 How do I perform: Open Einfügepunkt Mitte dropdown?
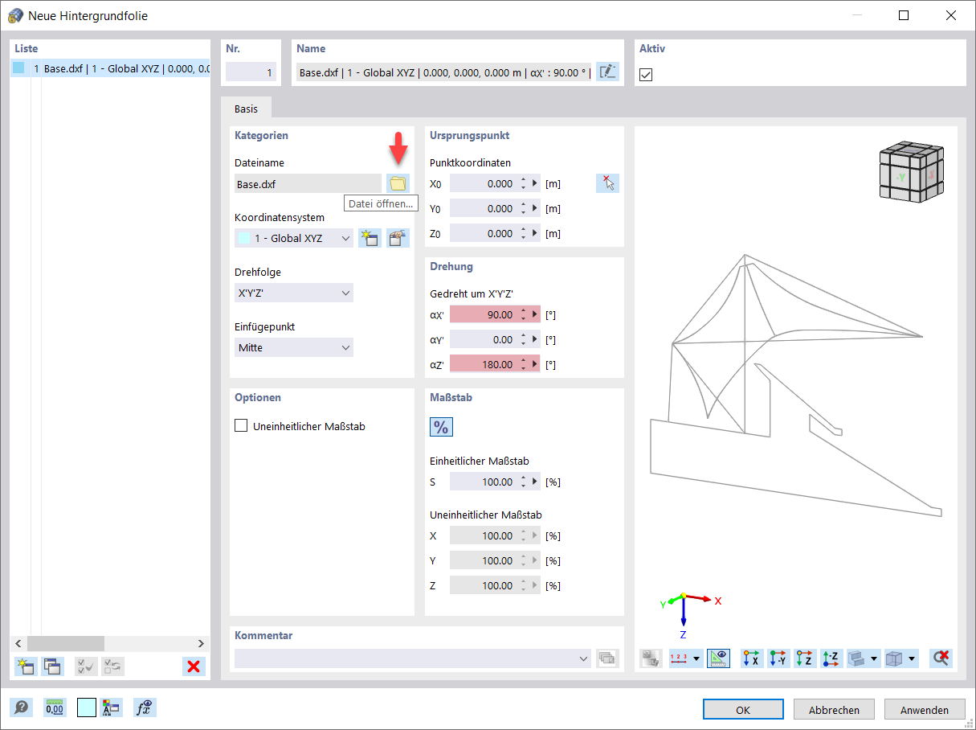(294, 348)
